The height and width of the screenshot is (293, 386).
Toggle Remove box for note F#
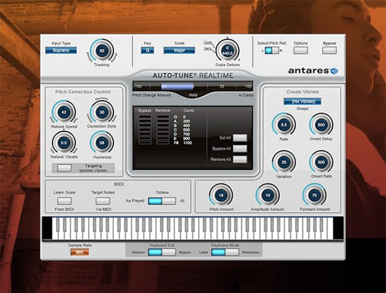(163, 143)
